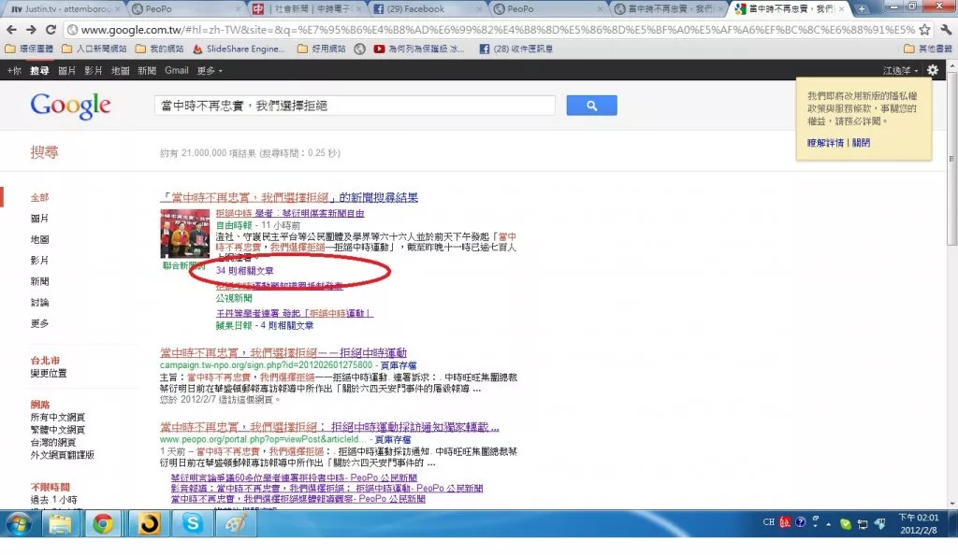Image resolution: width=958 pixels, height=555 pixels.
Task: Switch to the (29) Facebook tab
Action: point(425,9)
